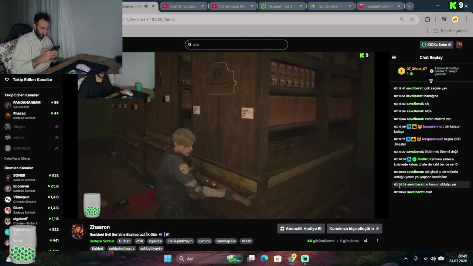Open the browser extensions puzzle icon
Viewport: 473px width, 266px height.
point(428,20)
